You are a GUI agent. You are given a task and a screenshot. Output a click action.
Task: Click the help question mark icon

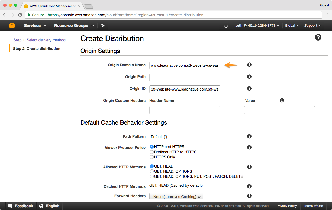[318, 38]
